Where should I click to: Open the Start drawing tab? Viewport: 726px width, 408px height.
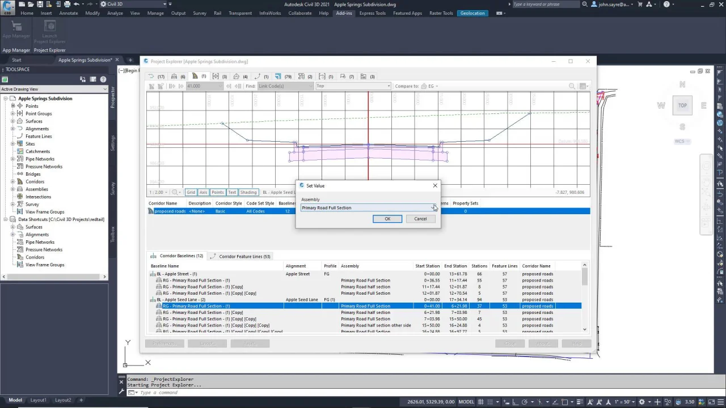coord(16,60)
